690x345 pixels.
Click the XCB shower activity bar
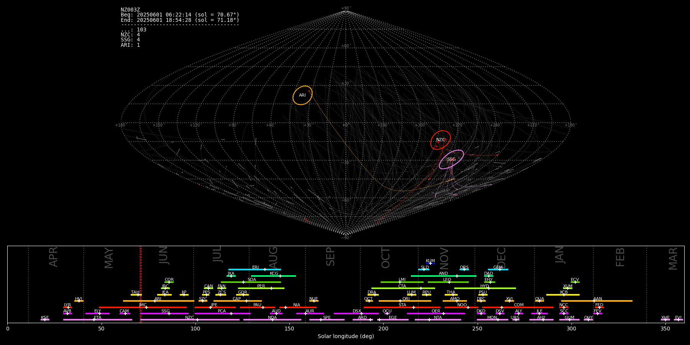coord(563,295)
